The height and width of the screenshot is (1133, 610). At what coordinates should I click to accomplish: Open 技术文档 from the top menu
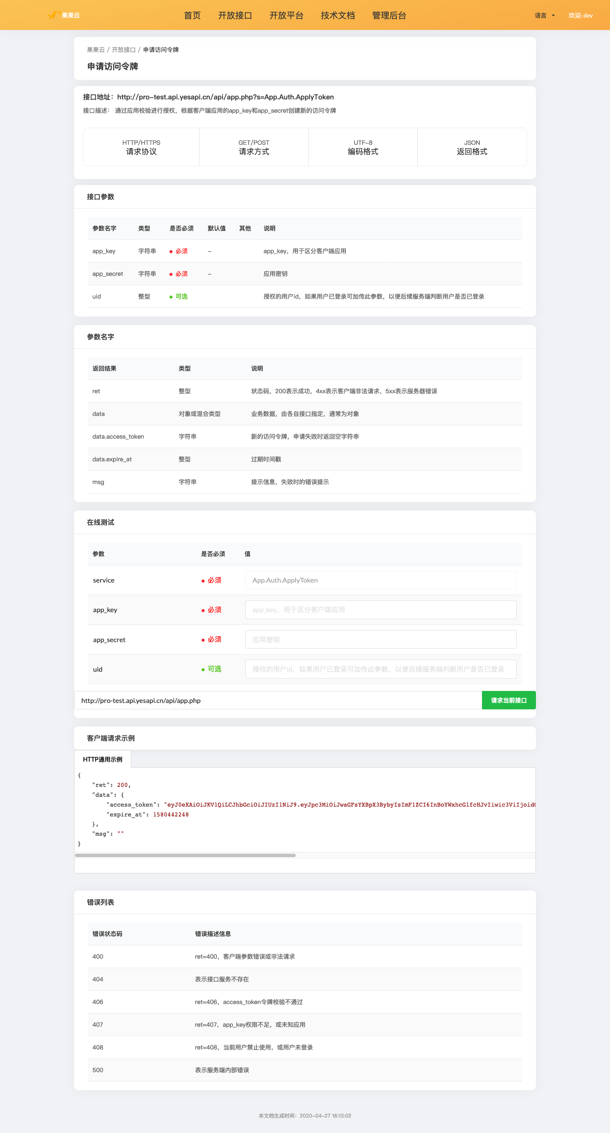(x=337, y=15)
